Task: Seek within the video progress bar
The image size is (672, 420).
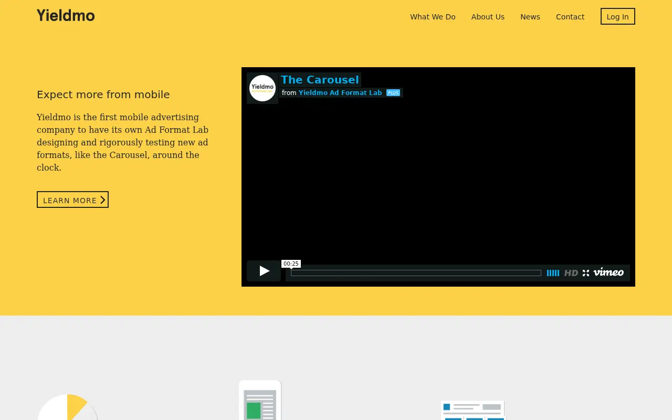Action: click(x=416, y=273)
